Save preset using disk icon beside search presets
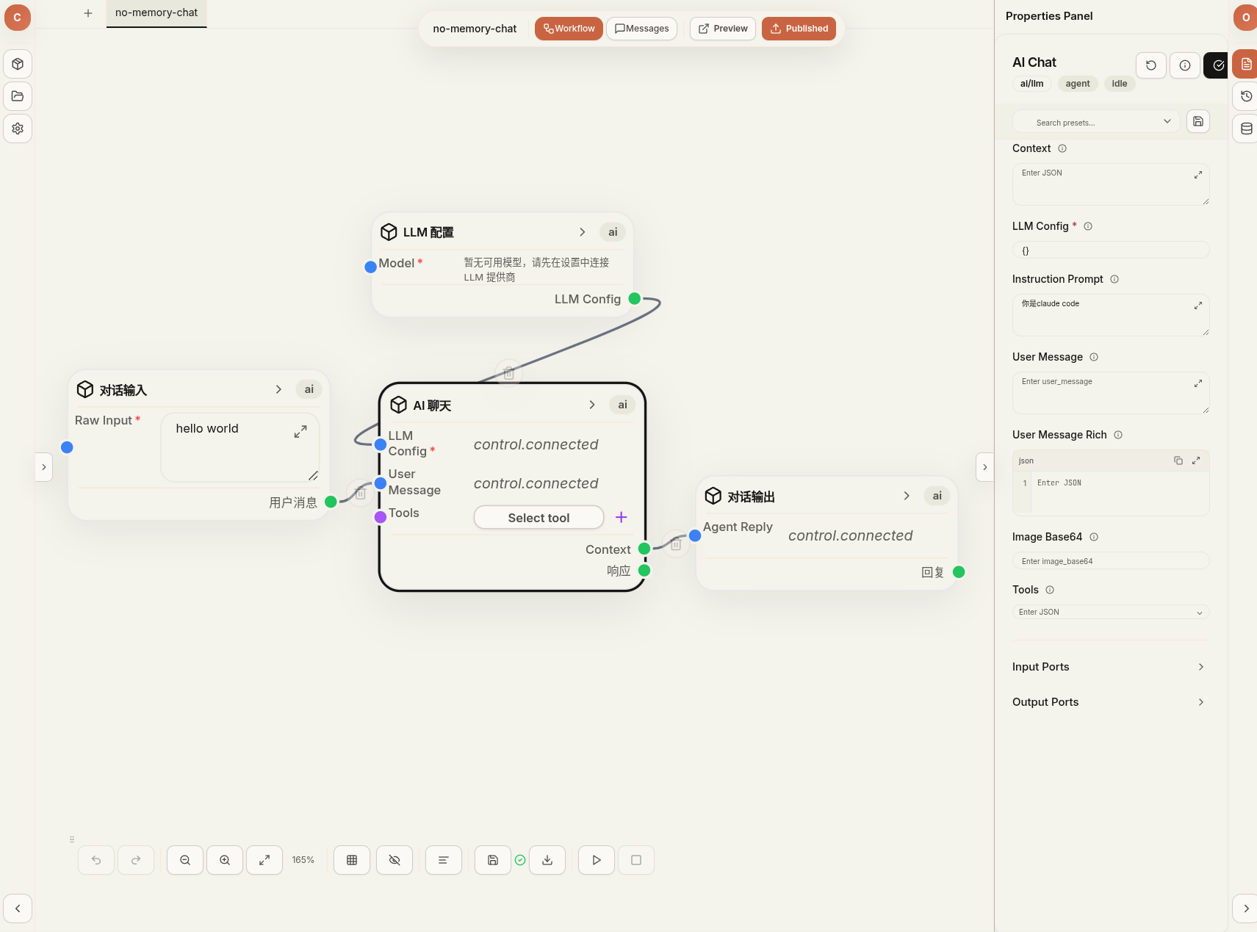Image resolution: width=1257 pixels, height=932 pixels. click(x=1198, y=121)
